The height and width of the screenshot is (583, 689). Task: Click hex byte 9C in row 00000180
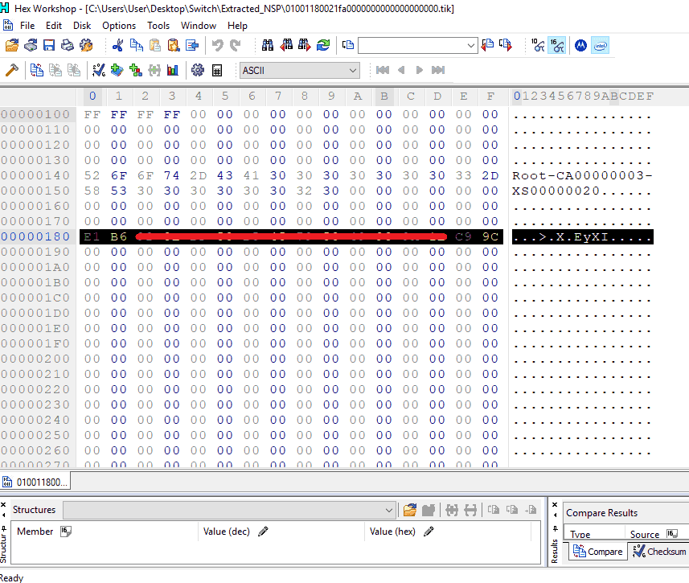[490, 236]
